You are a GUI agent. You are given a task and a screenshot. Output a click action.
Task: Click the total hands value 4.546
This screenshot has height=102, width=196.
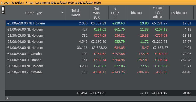83,42
